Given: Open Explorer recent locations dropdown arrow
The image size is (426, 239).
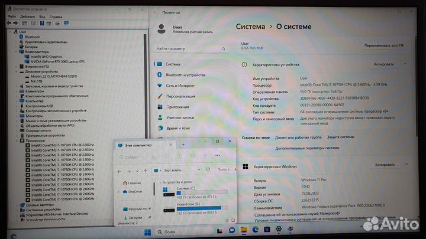Looking at the screenshot, I should pos(137,171).
